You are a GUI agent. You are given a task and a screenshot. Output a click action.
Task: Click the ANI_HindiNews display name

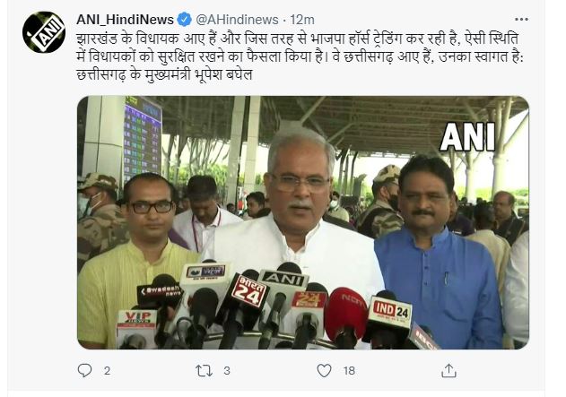(125, 20)
